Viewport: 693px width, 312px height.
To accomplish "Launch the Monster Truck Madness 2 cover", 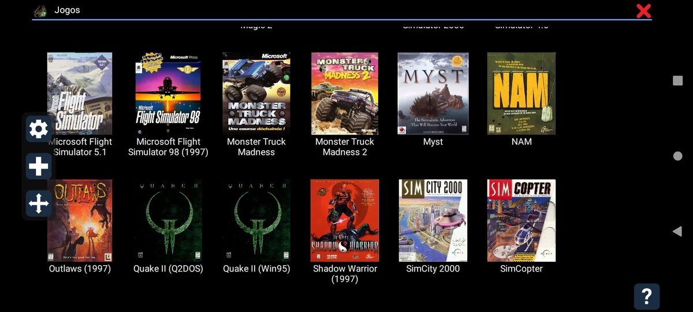I will [345, 94].
